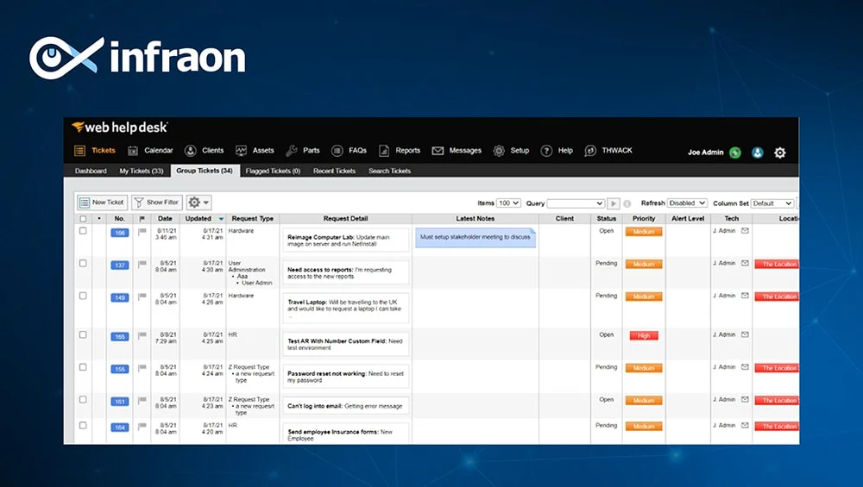863x487 pixels.
Task: Open the FAQs icon
Action: [337, 151]
